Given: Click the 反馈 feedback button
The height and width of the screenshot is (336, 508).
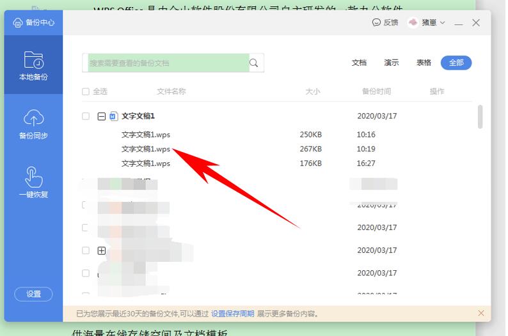Looking at the screenshot, I should (x=385, y=22).
